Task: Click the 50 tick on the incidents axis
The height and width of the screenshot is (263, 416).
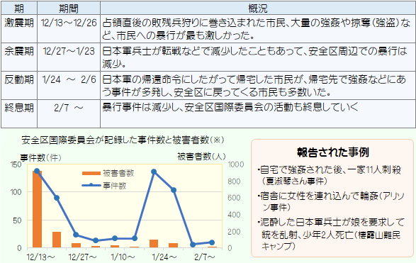Action: pos(17,220)
